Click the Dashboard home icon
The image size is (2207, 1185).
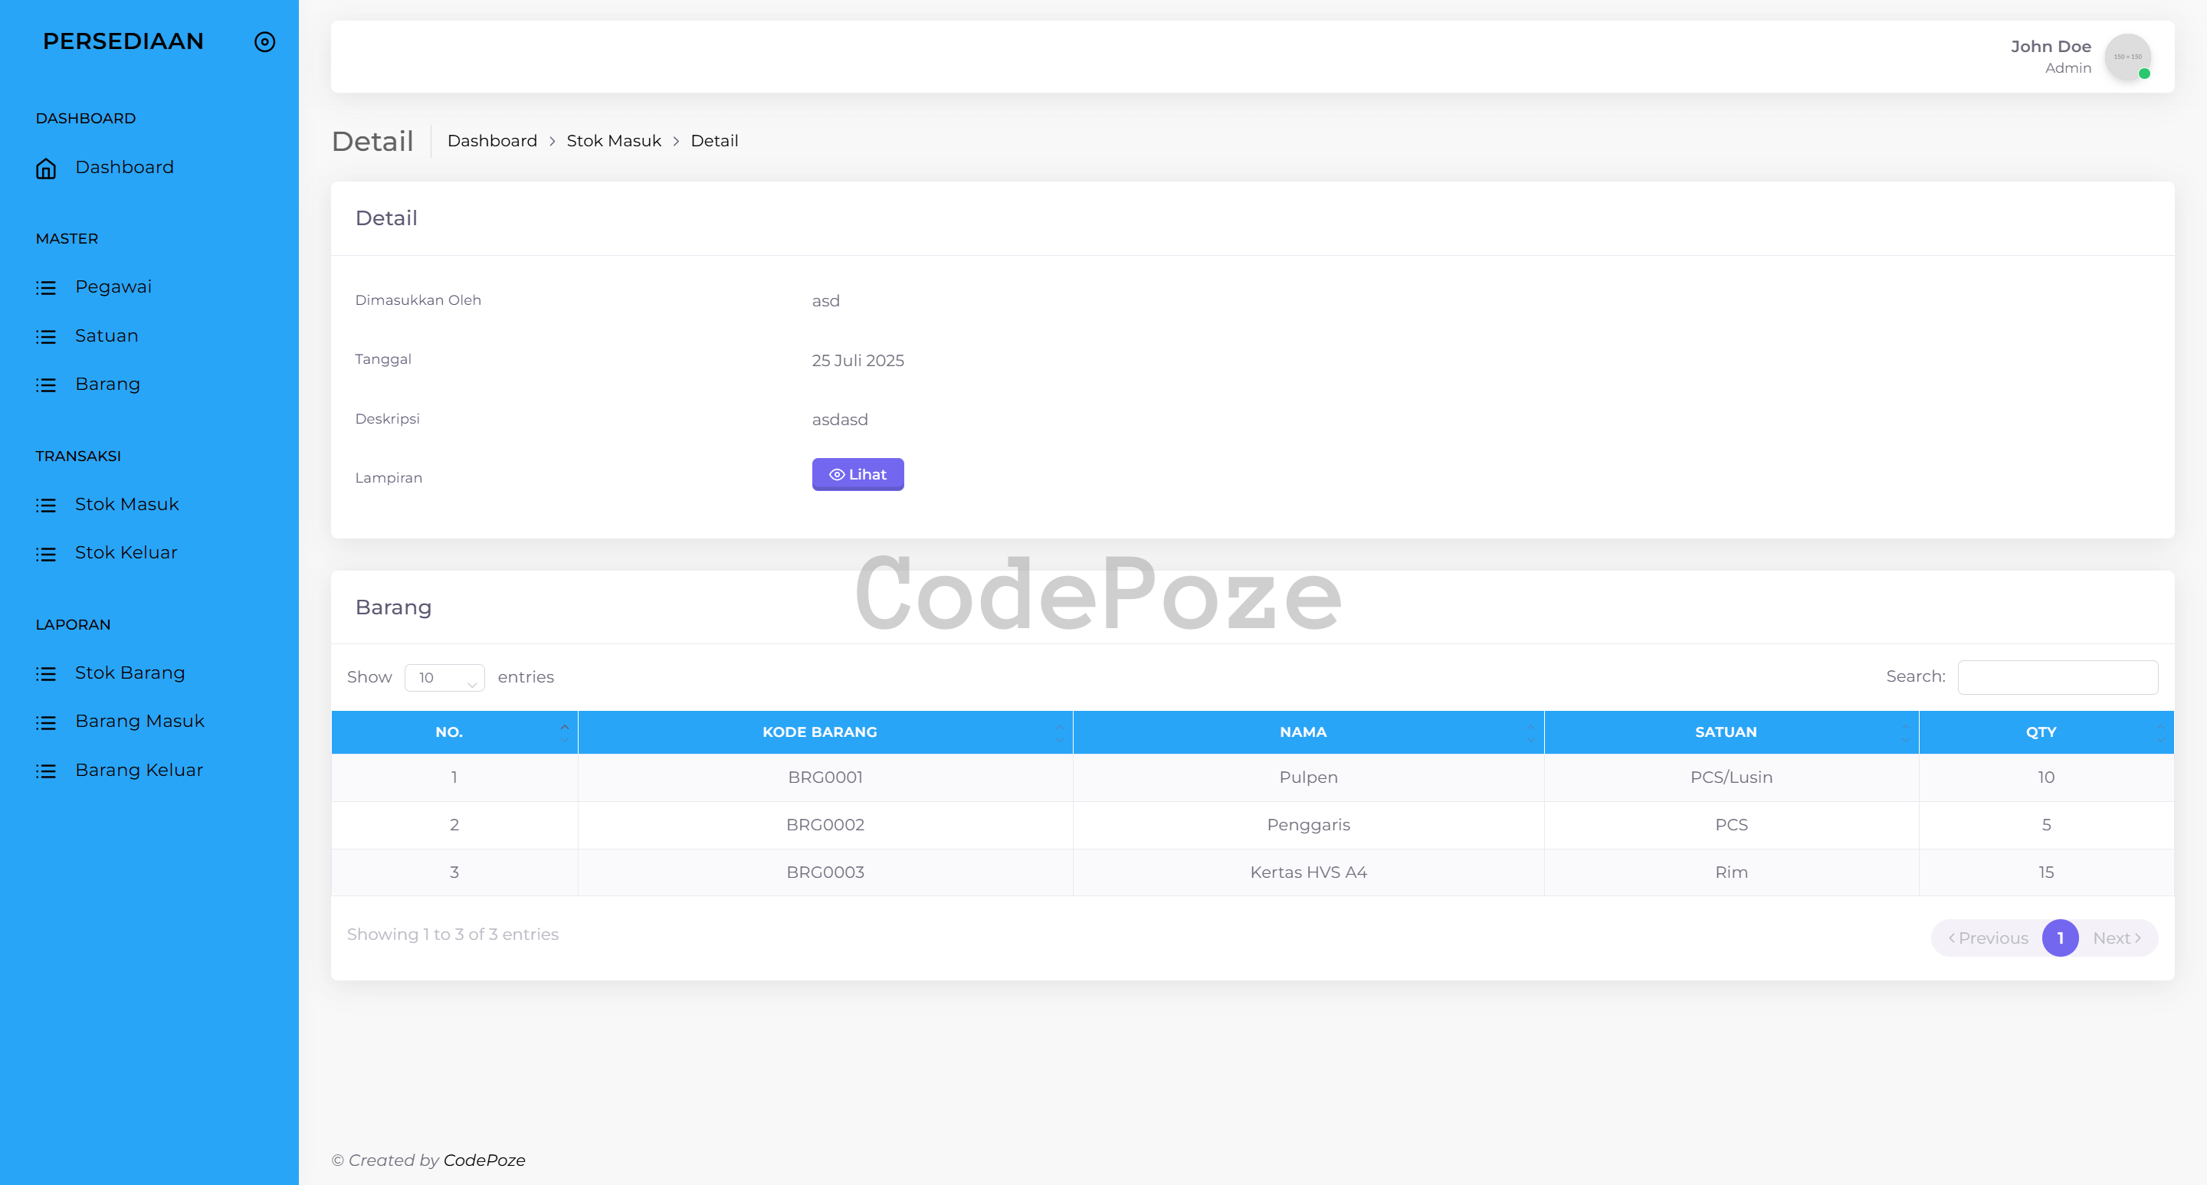(x=46, y=169)
